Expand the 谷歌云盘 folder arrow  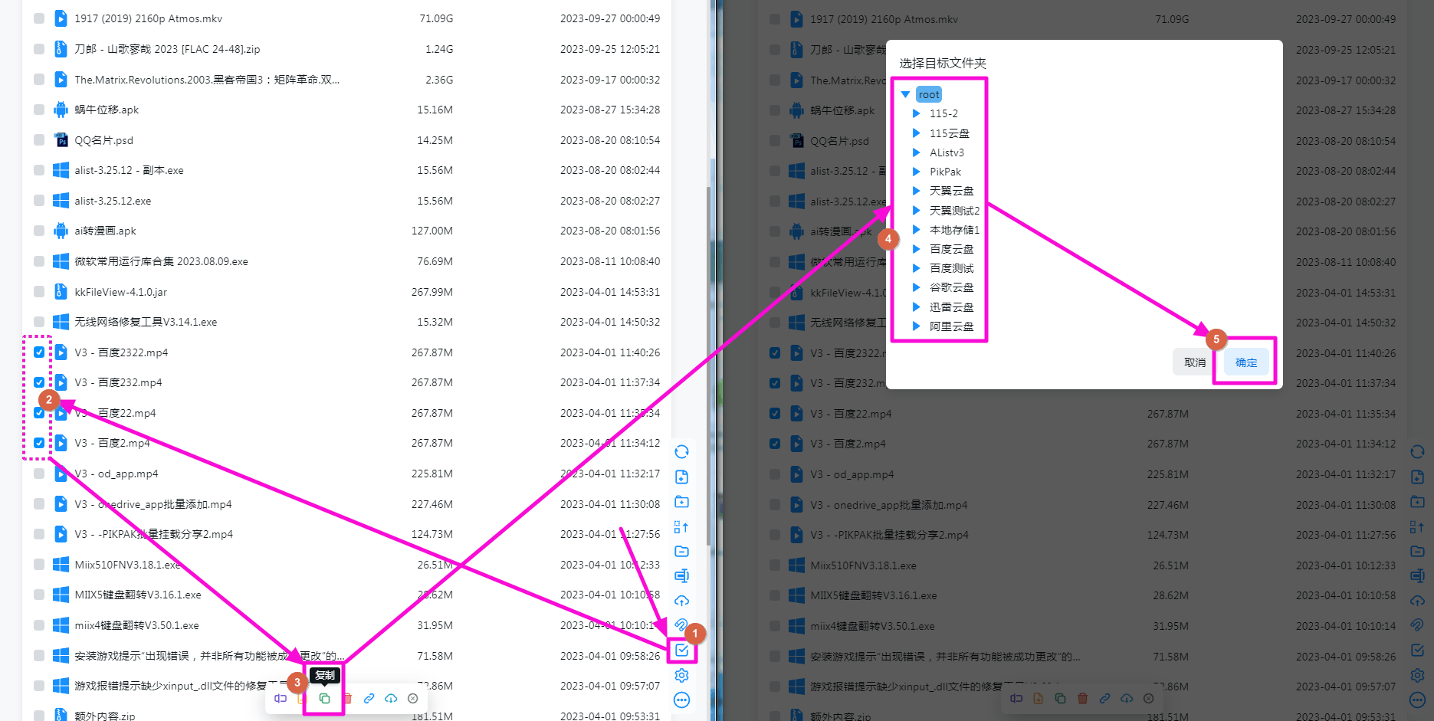[916, 287]
